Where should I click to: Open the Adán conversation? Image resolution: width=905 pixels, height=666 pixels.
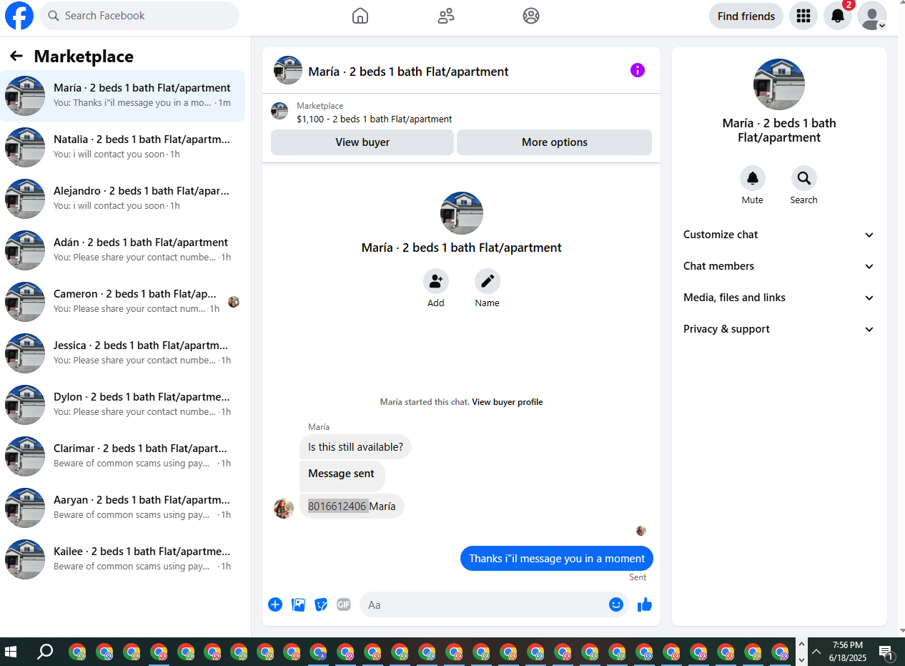tap(122, 250)
